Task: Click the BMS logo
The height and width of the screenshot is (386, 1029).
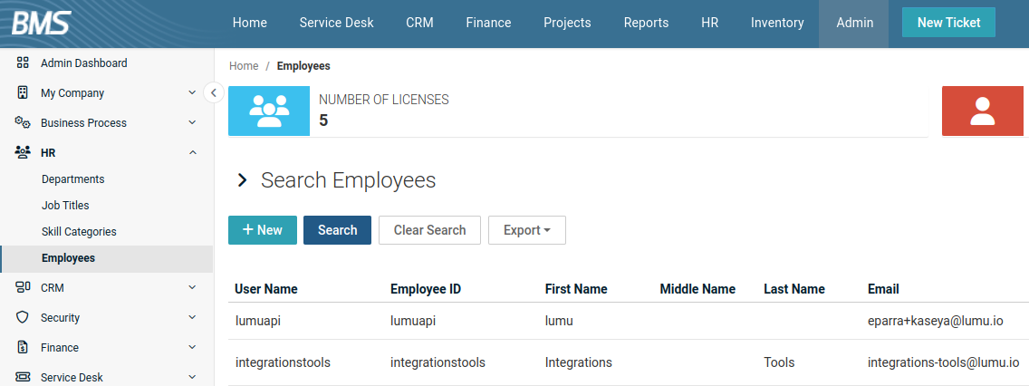Action: 41,23
